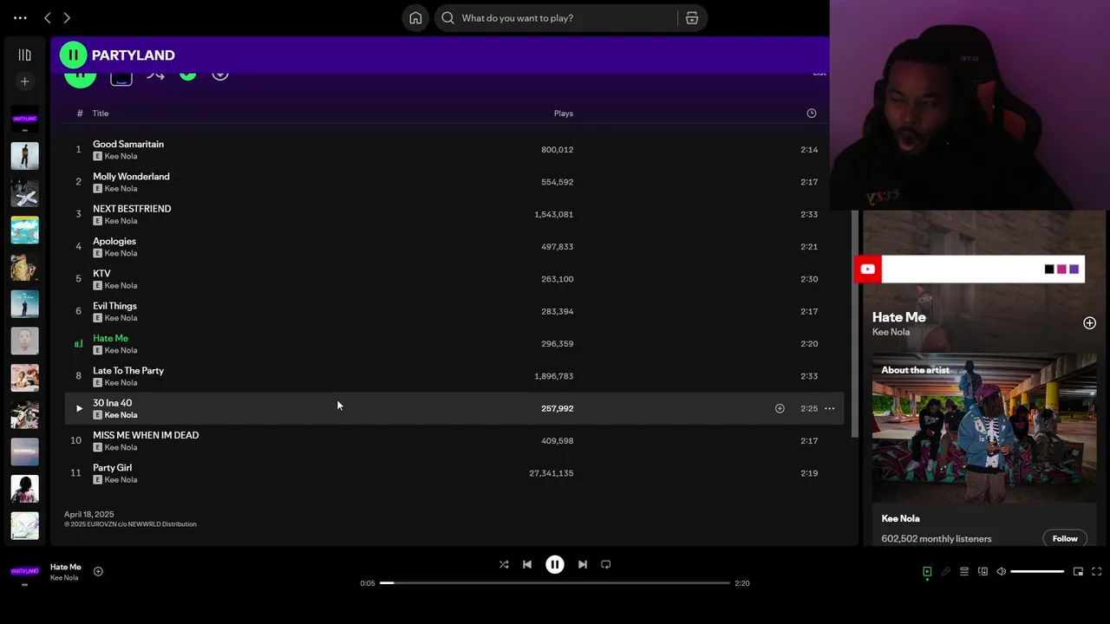Go to Spotify Home
The image size is (1110, 624).
pyautogui.click(x=415, y=17)
